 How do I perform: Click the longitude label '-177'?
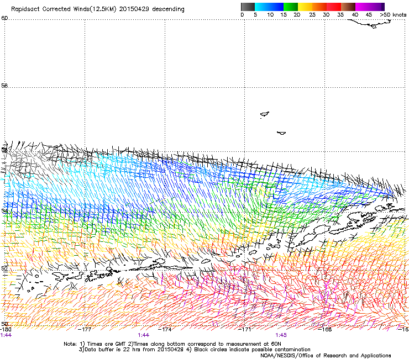tap(85, 329)
